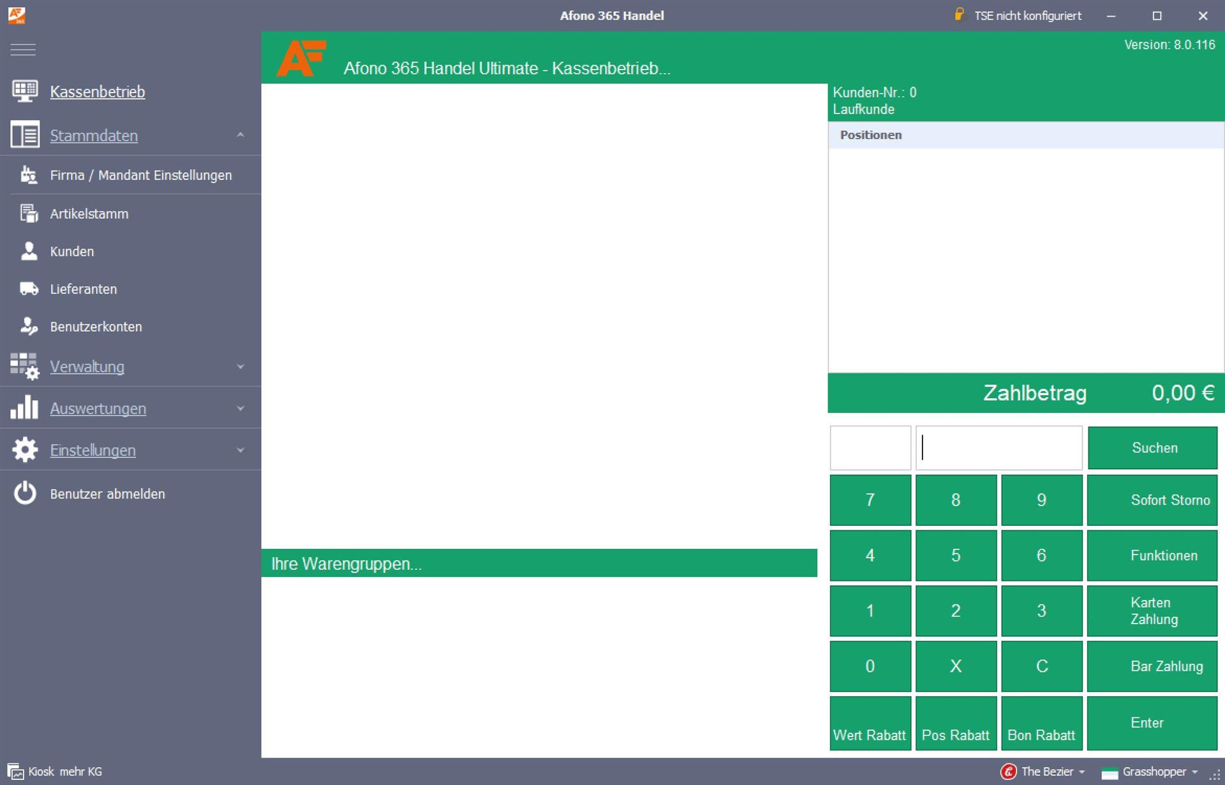Expand the Einstellungen section chevron

pyautogui.click(x=241, y=450)
